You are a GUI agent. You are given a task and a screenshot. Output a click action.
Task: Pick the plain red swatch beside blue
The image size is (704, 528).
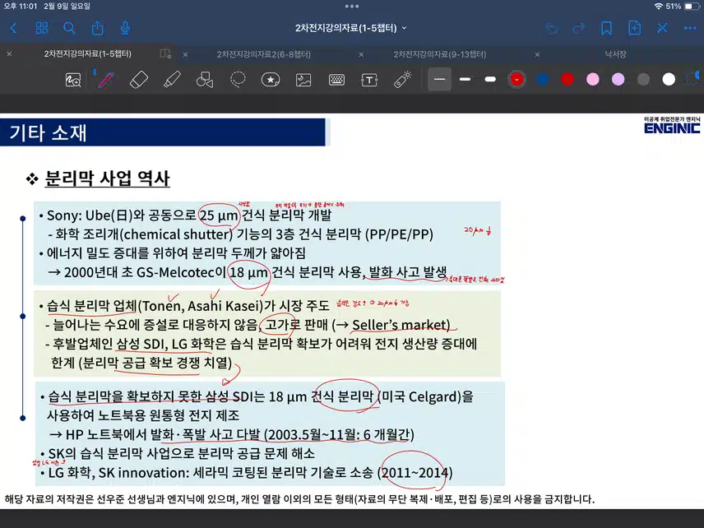pos(567,80)
